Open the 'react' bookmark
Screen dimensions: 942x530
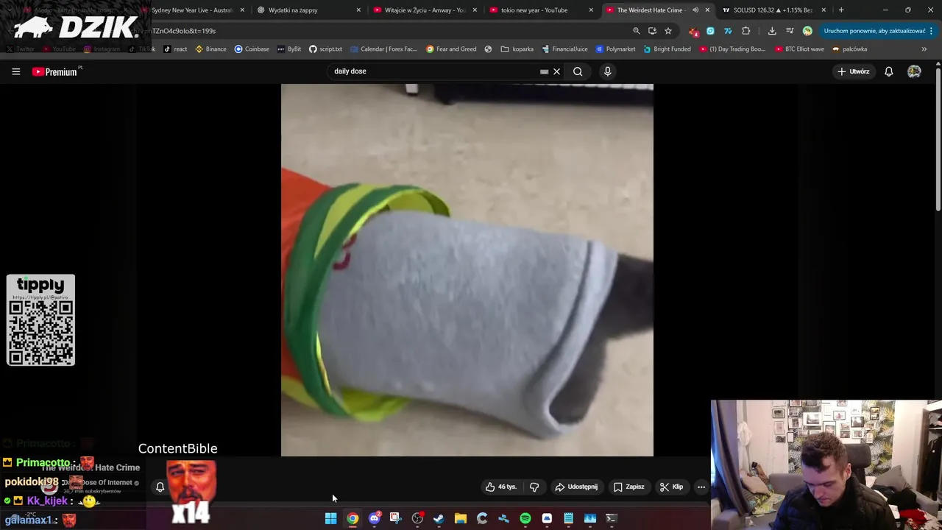[x=175, y=49]
